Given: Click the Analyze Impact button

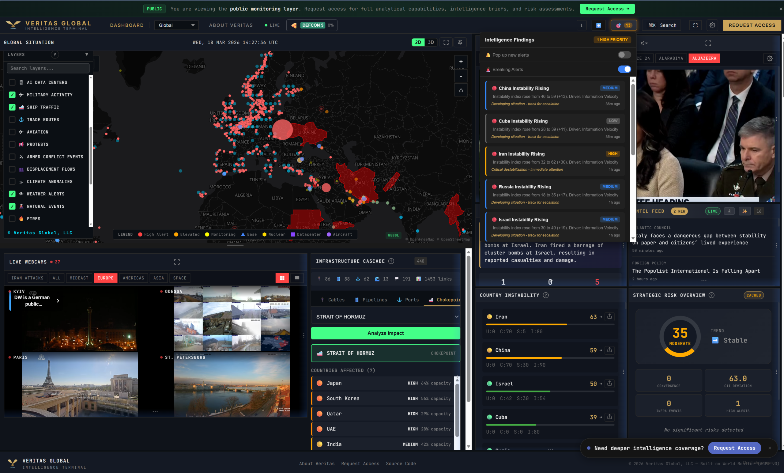Looking at the screenshot, I should point(385,333).
